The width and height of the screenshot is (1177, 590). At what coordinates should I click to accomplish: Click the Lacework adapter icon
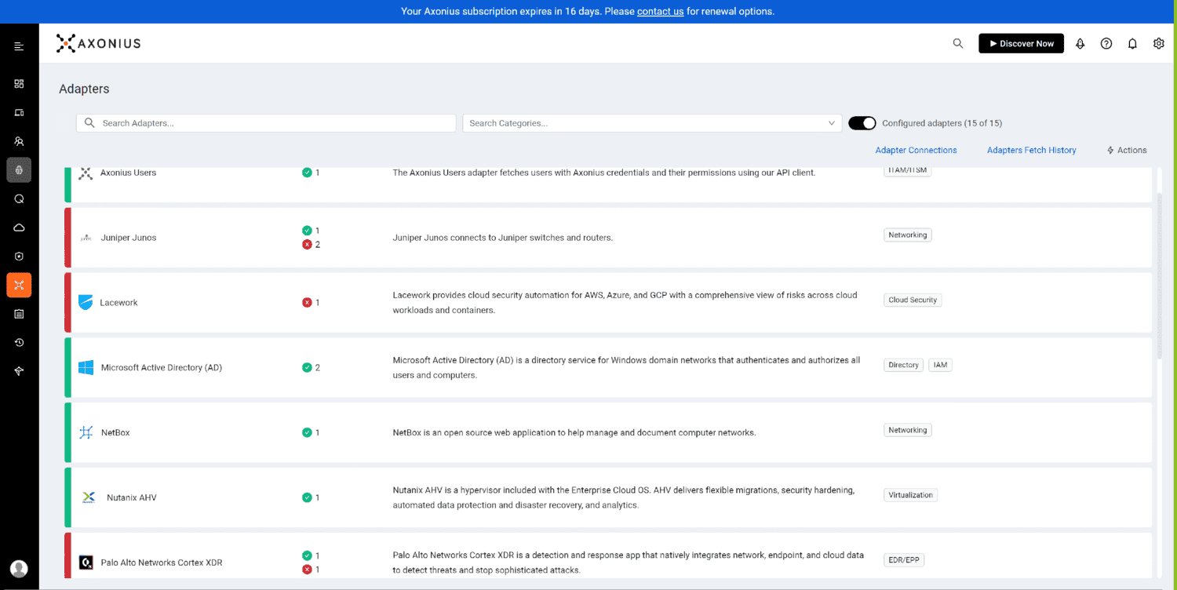pyautogui.click(x=86, y=302)
